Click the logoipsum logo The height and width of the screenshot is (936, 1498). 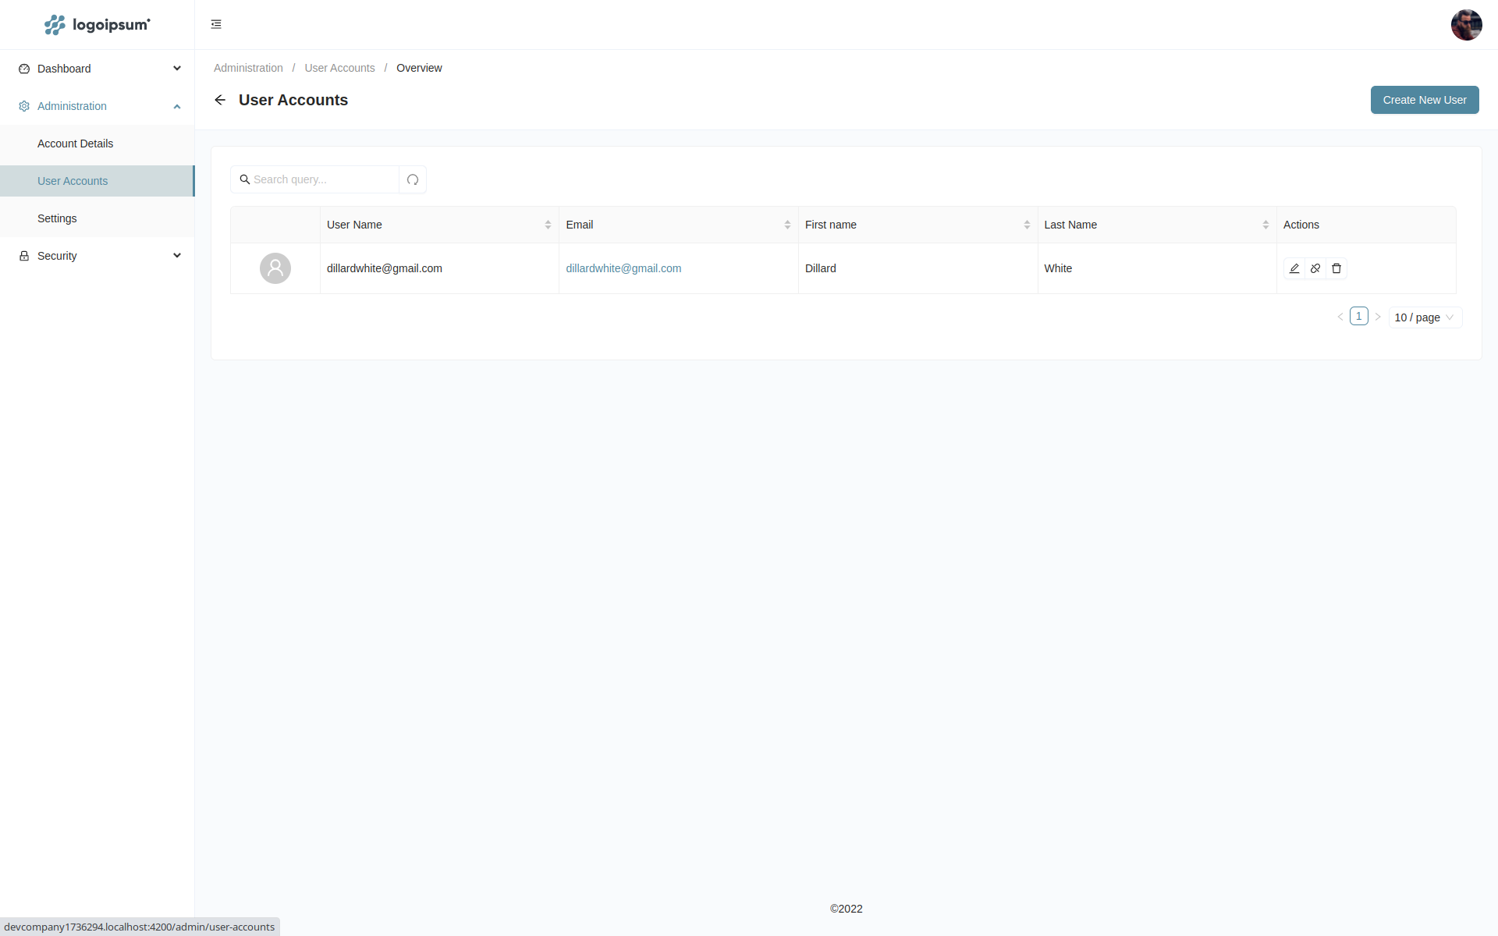[x=97, y=25]
